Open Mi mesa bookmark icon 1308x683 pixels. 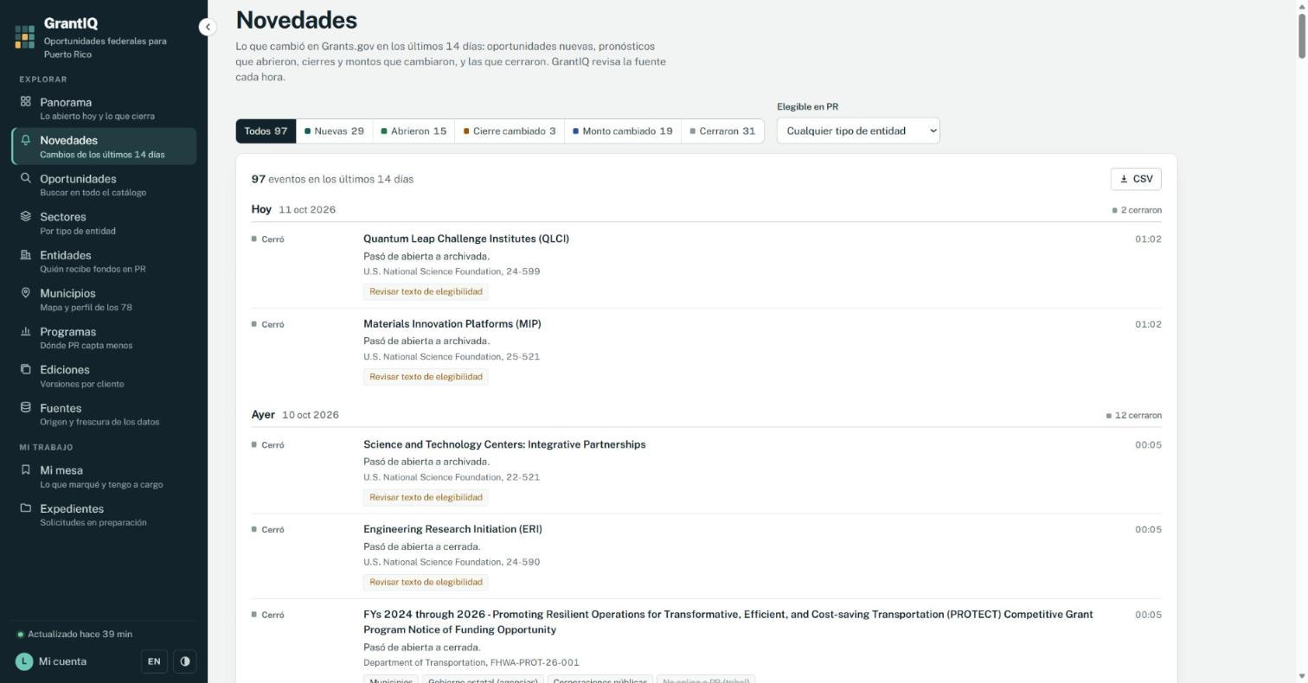point(26,469)
